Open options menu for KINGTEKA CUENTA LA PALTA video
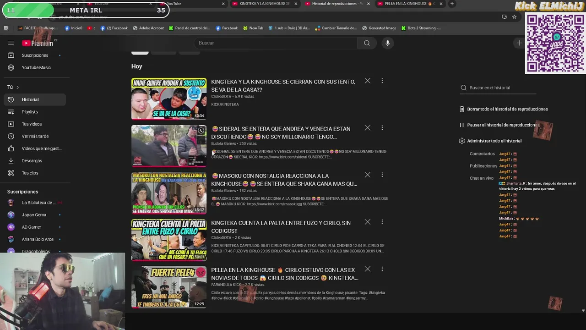Viewport: 586px width, 330px height. (x=382, y=222)
